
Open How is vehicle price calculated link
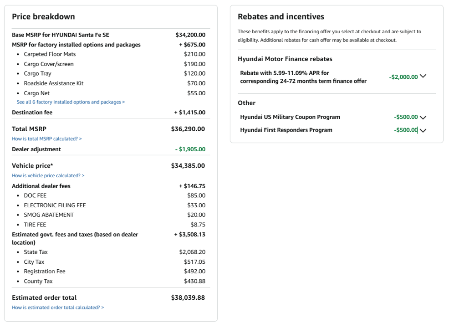click(x=48, y=175)
